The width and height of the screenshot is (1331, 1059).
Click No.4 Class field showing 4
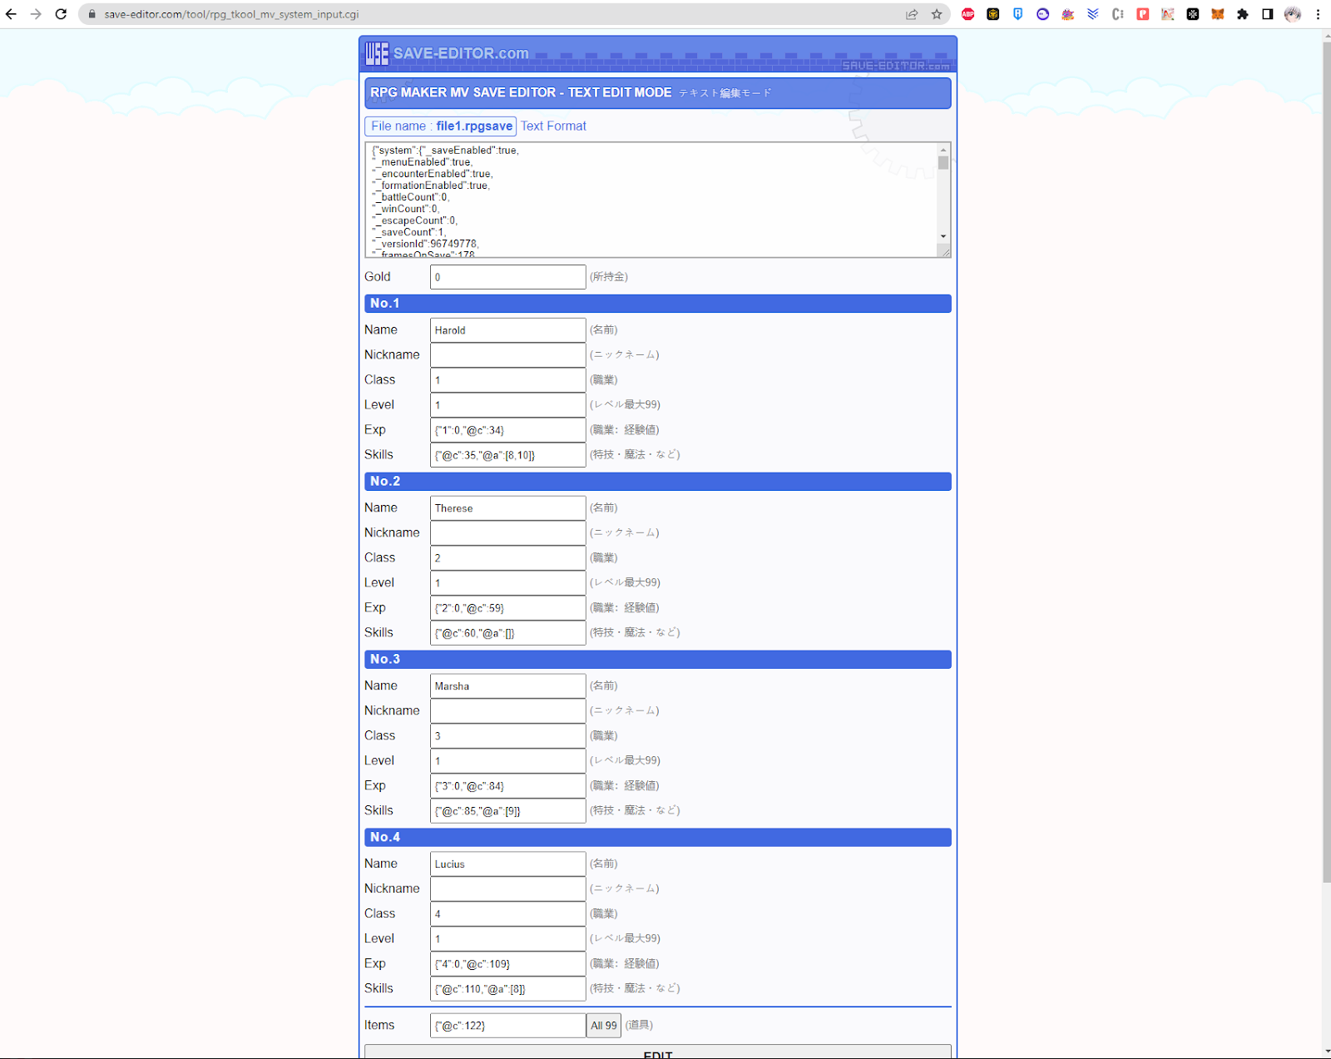pos(507,914)
